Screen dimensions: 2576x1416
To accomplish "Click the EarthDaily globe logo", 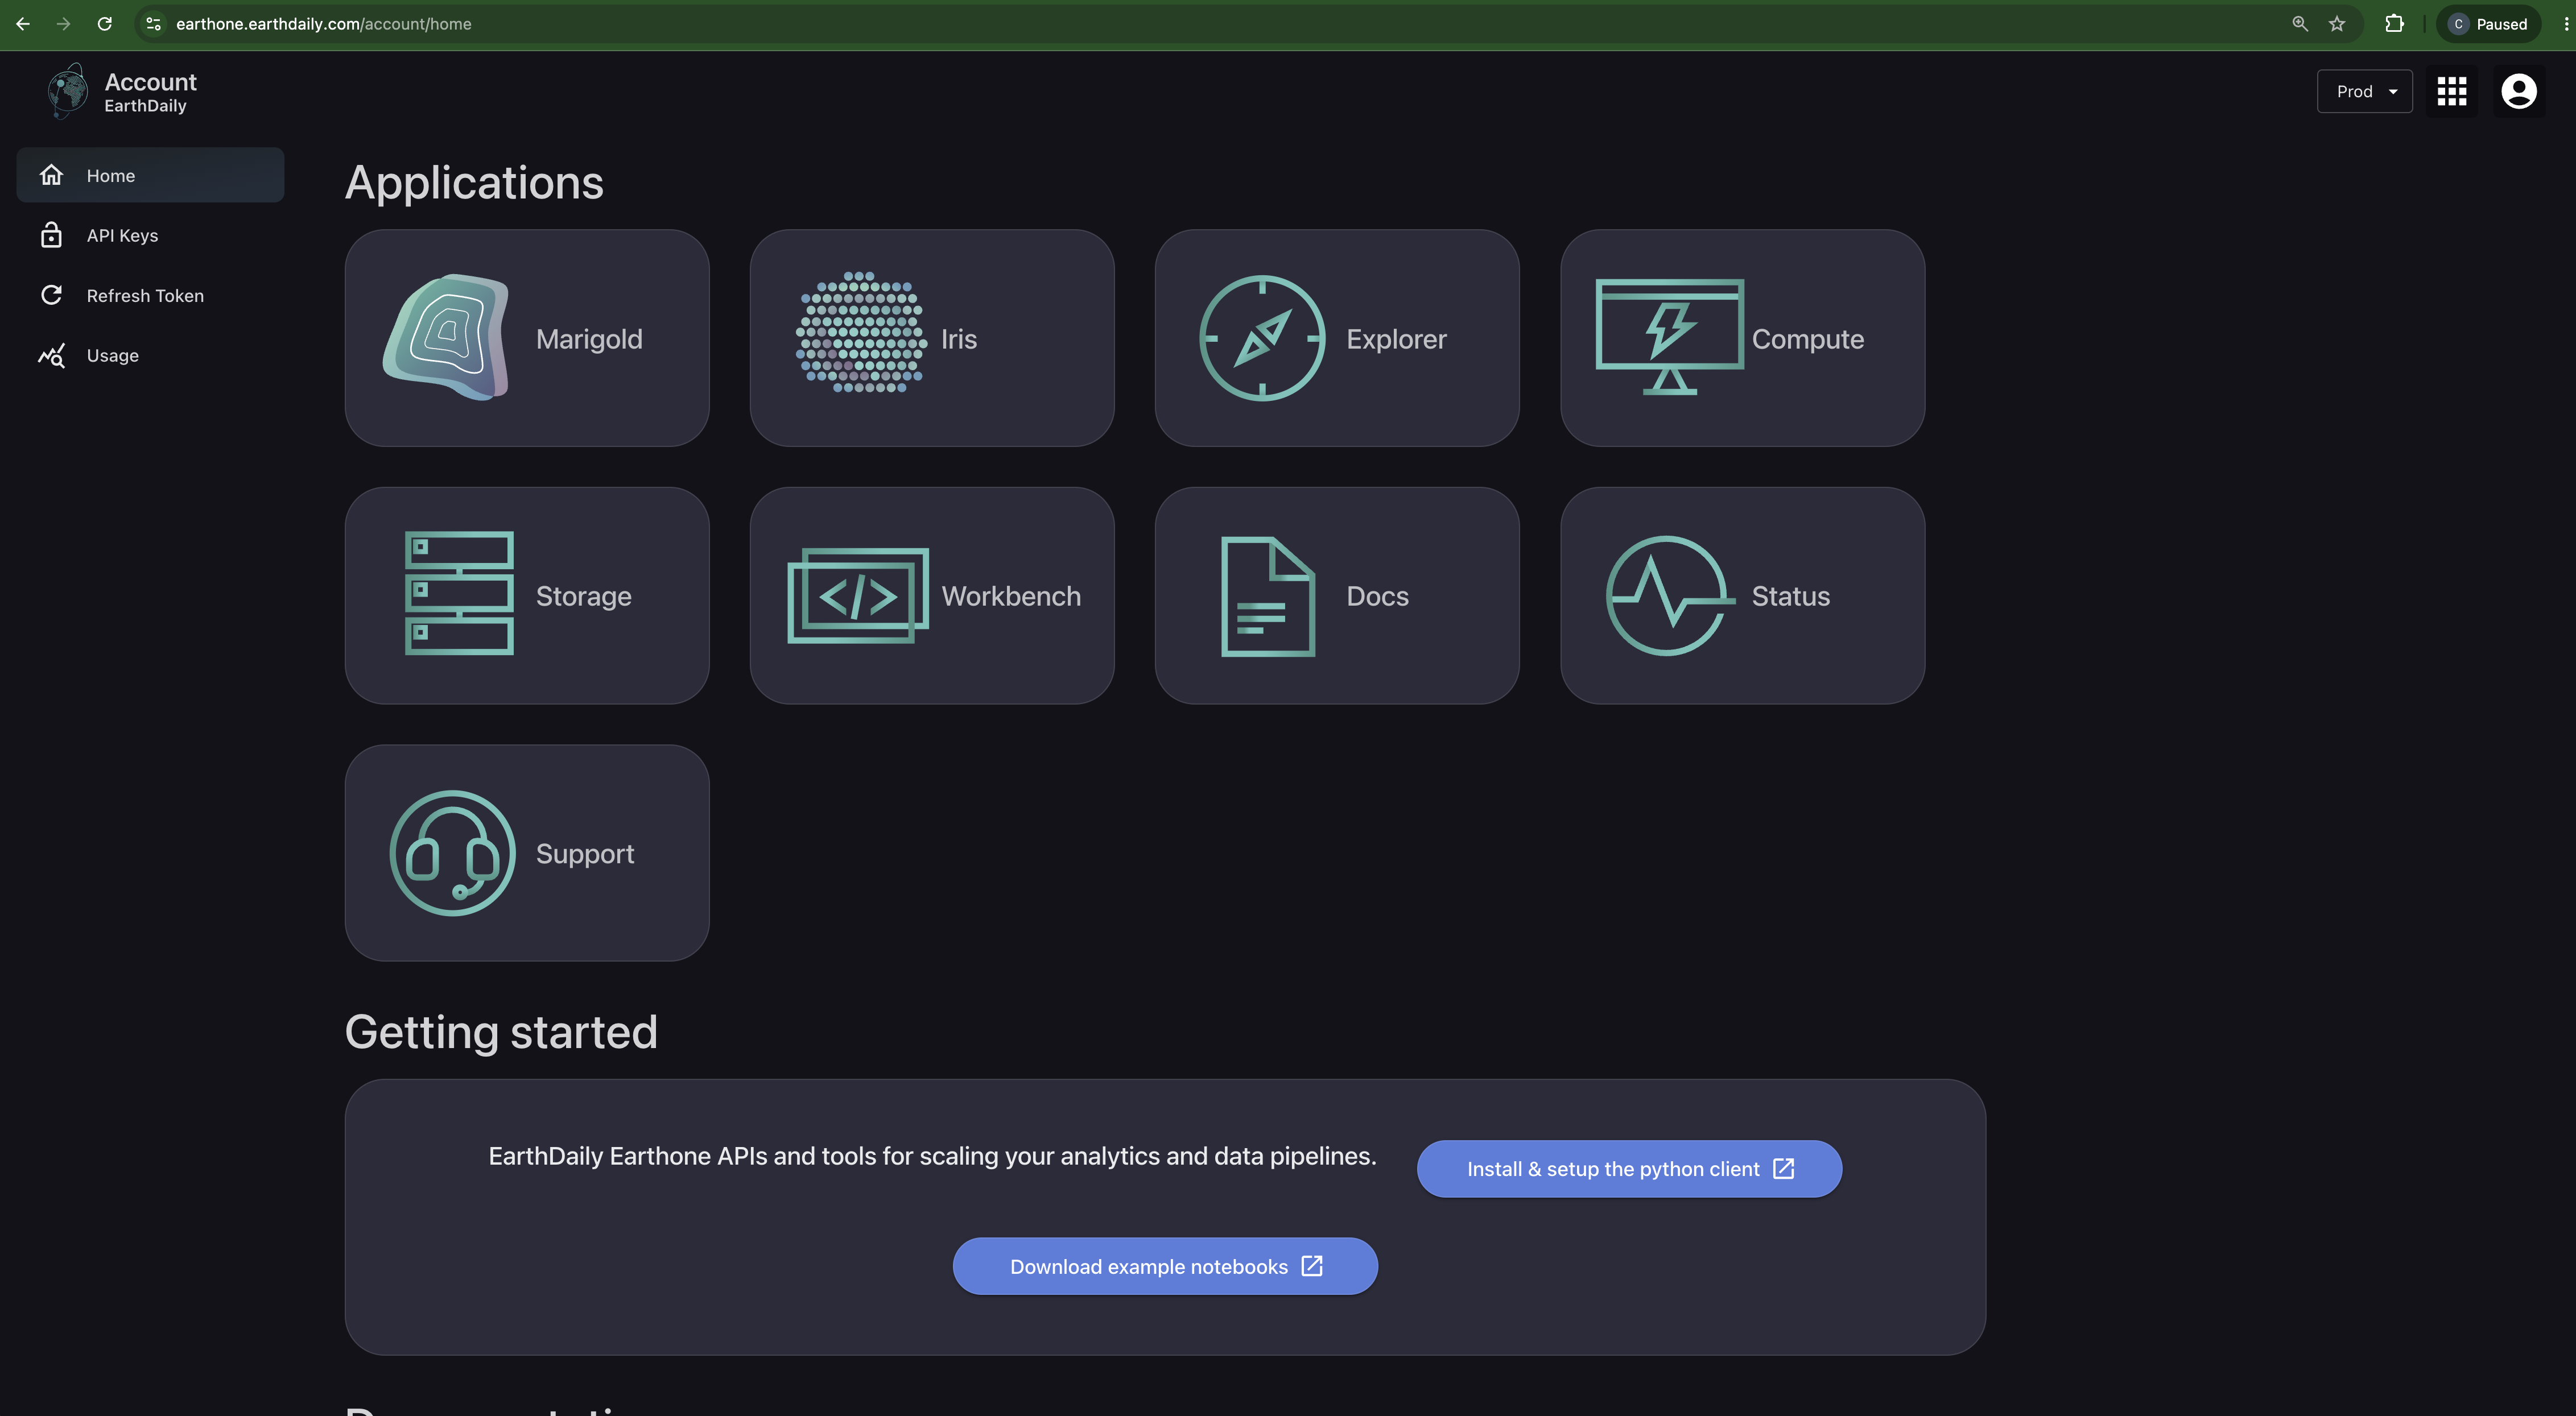I will click(x=67, y=91).
